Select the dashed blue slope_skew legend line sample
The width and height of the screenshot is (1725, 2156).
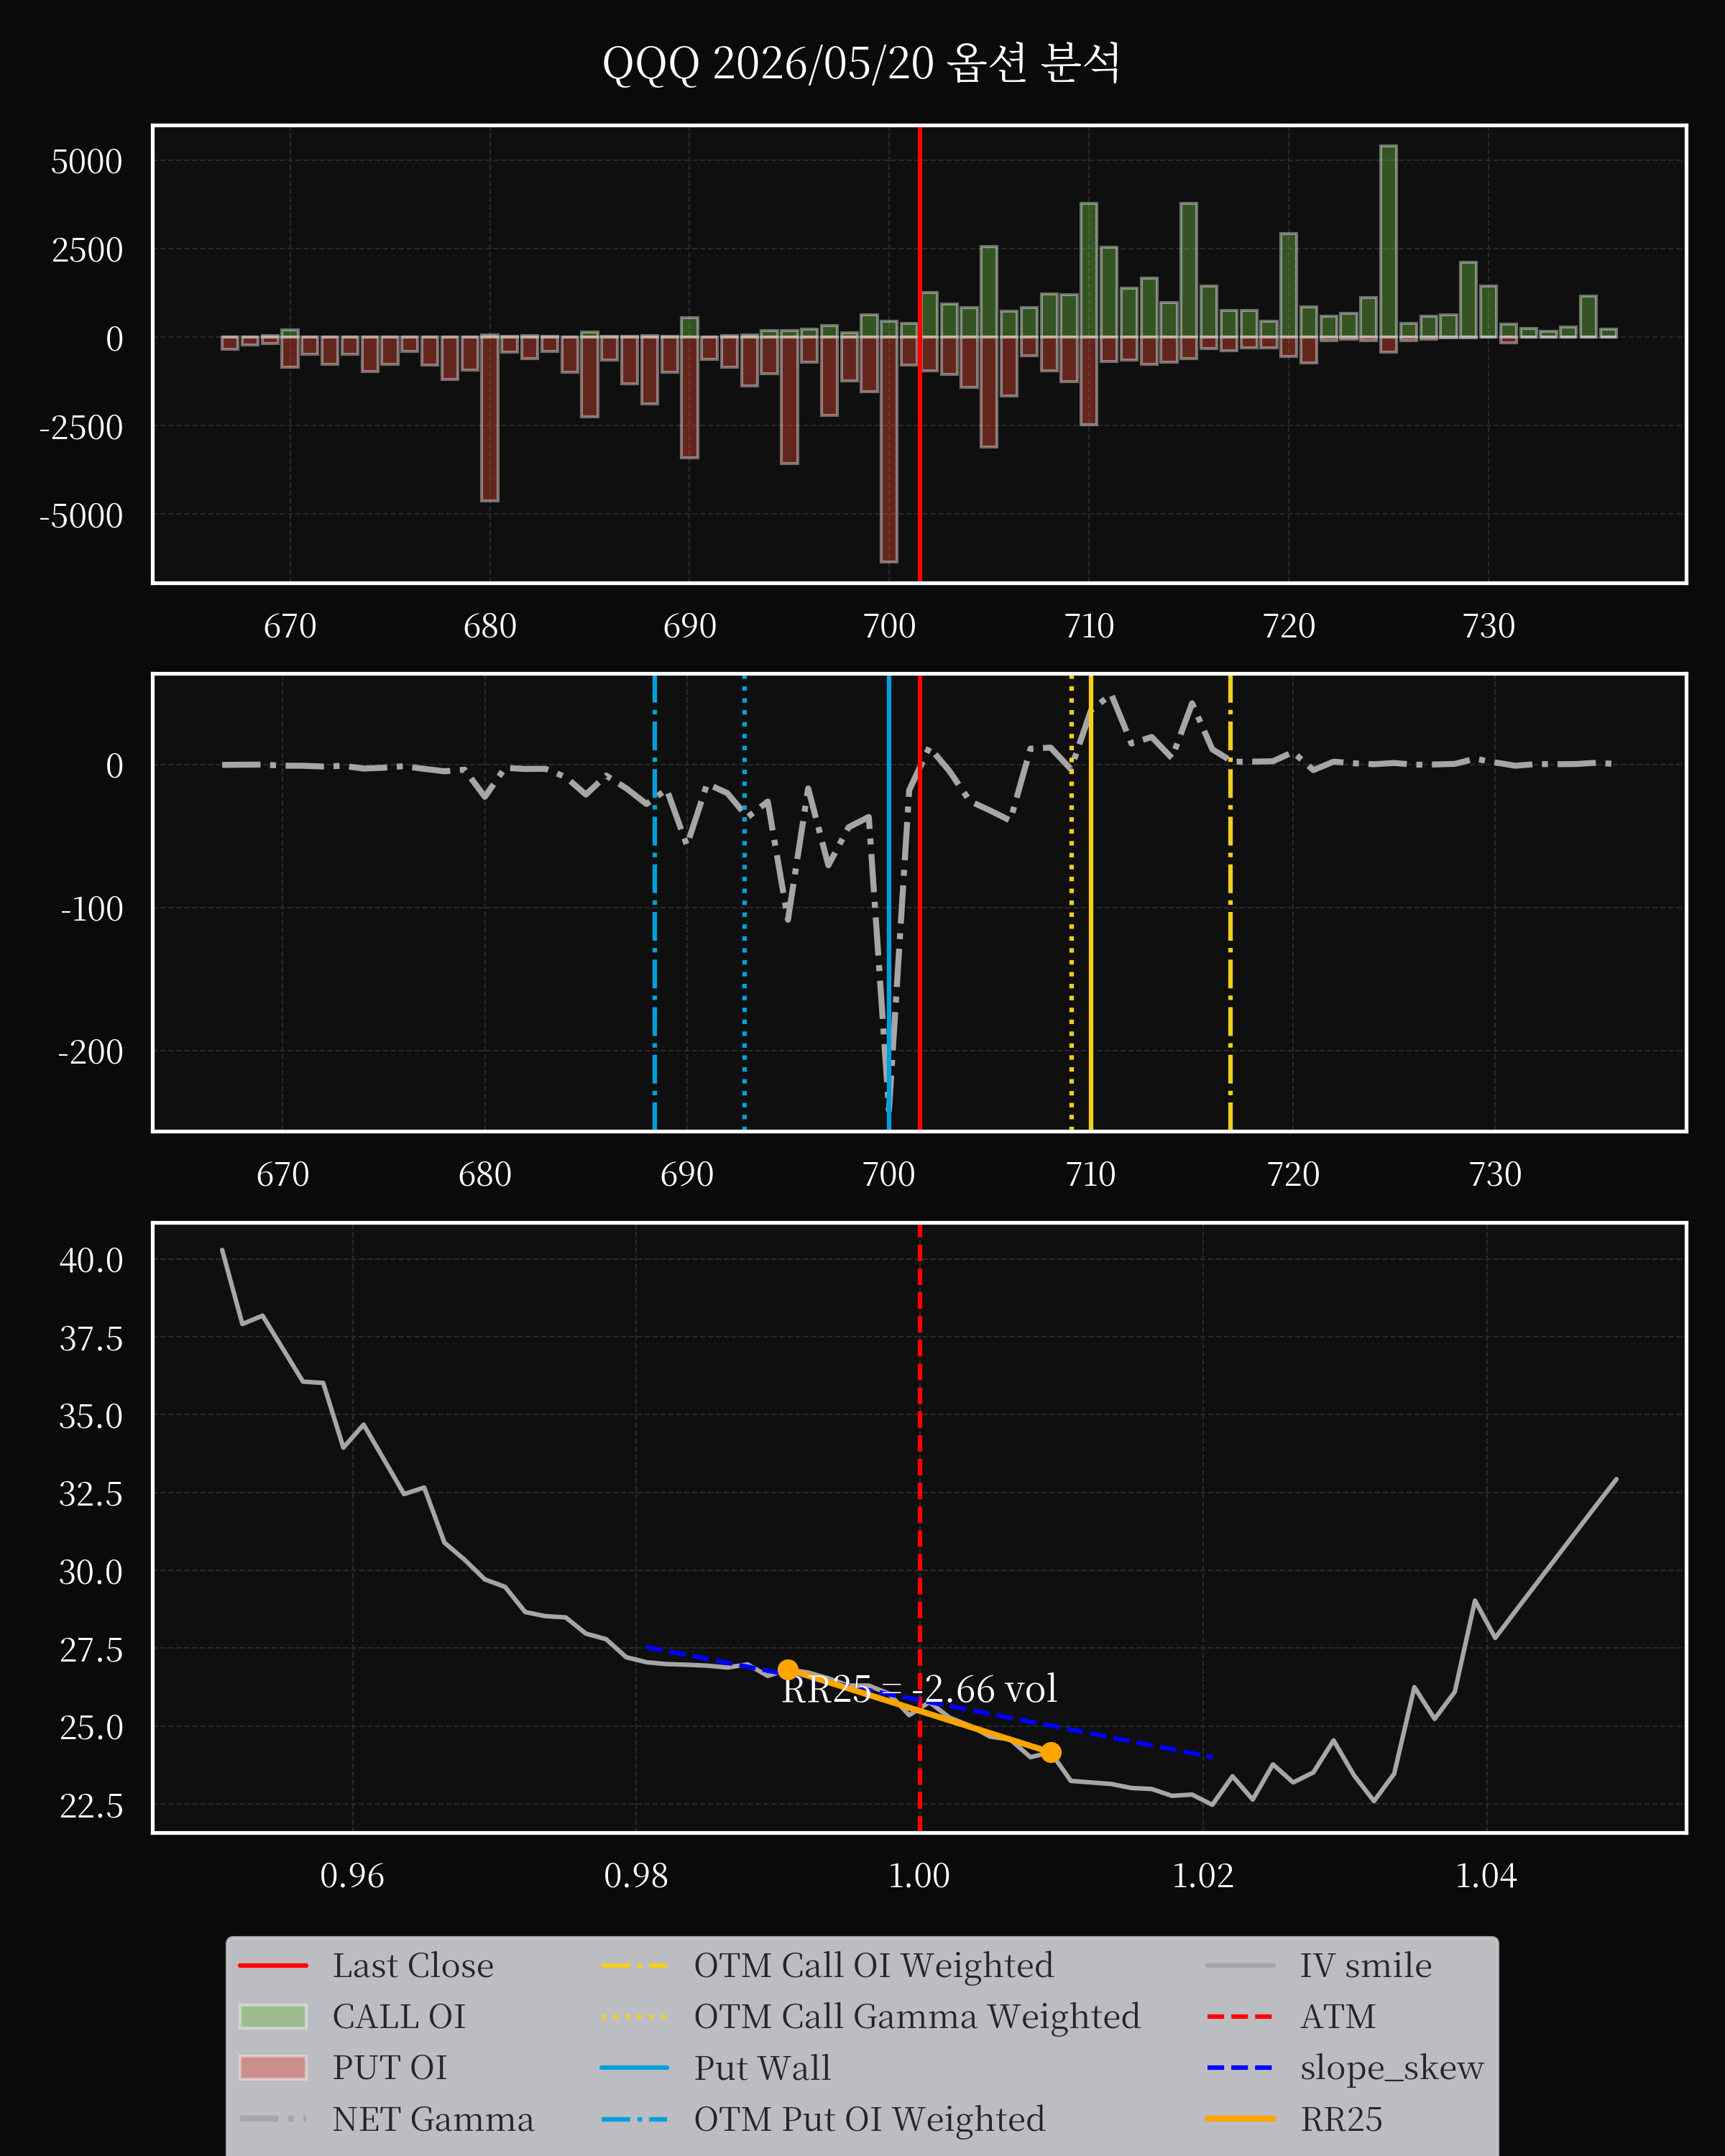tap(1240, 2067)
